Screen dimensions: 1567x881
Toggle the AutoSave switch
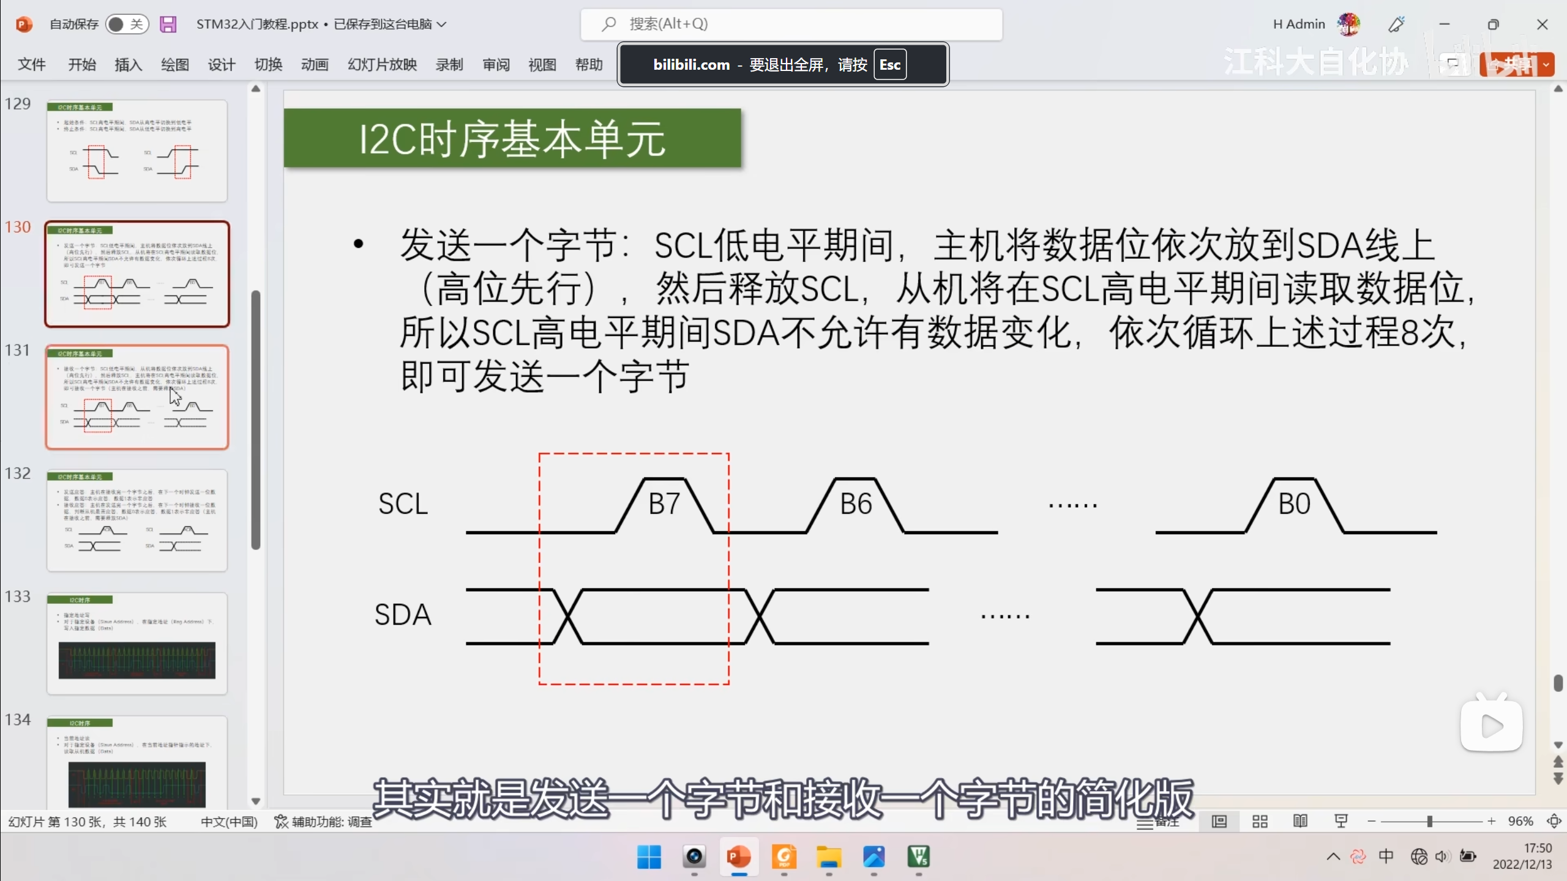pyautogui.click(x=127, y=24)
